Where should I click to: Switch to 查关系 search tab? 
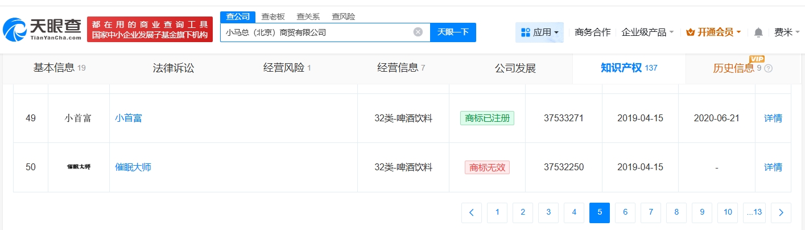(x=308, y=17)
